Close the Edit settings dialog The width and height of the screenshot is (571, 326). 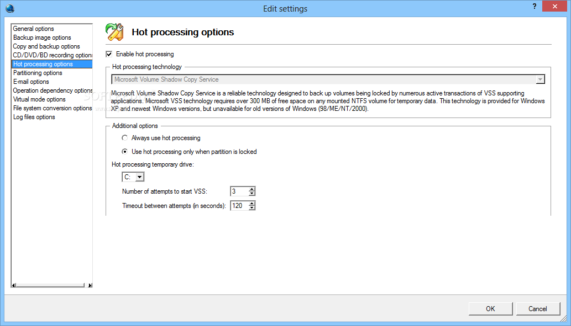click(554, 6)
